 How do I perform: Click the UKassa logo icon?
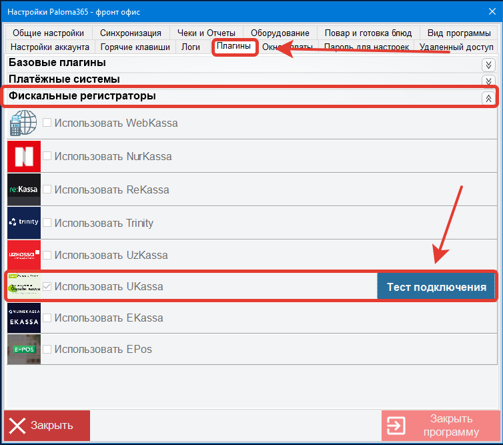[x=24, y=286]
